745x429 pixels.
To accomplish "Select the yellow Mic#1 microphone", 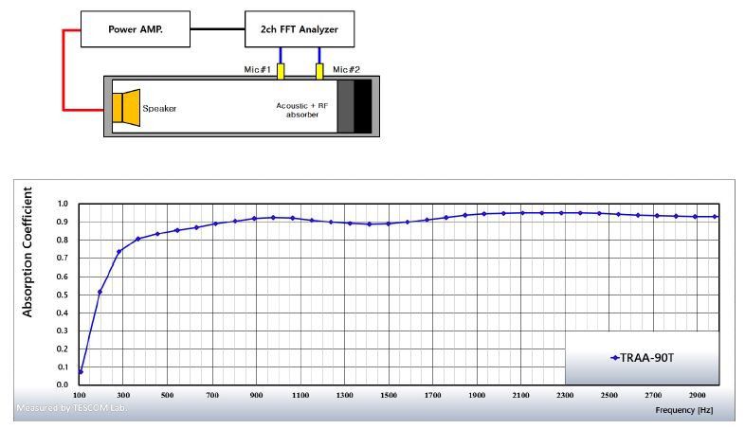I will (255, 71).
